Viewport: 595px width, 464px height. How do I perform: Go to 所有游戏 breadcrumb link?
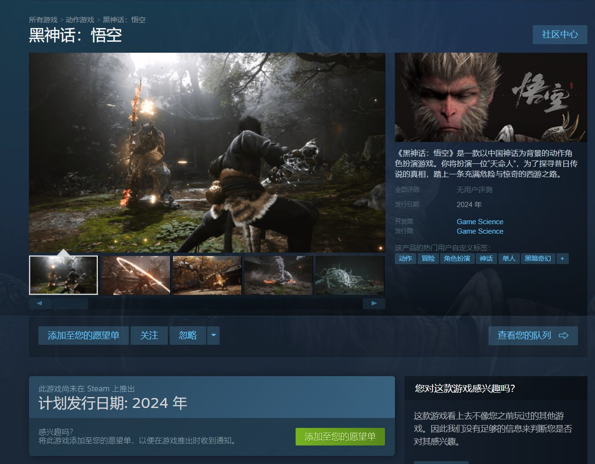(x=43, y=20)
